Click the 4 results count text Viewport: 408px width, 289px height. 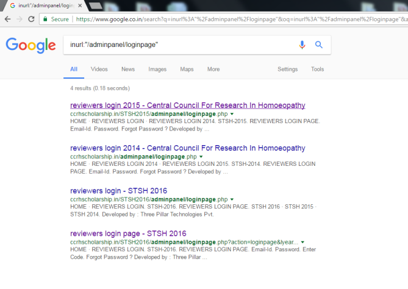[100, 88]
